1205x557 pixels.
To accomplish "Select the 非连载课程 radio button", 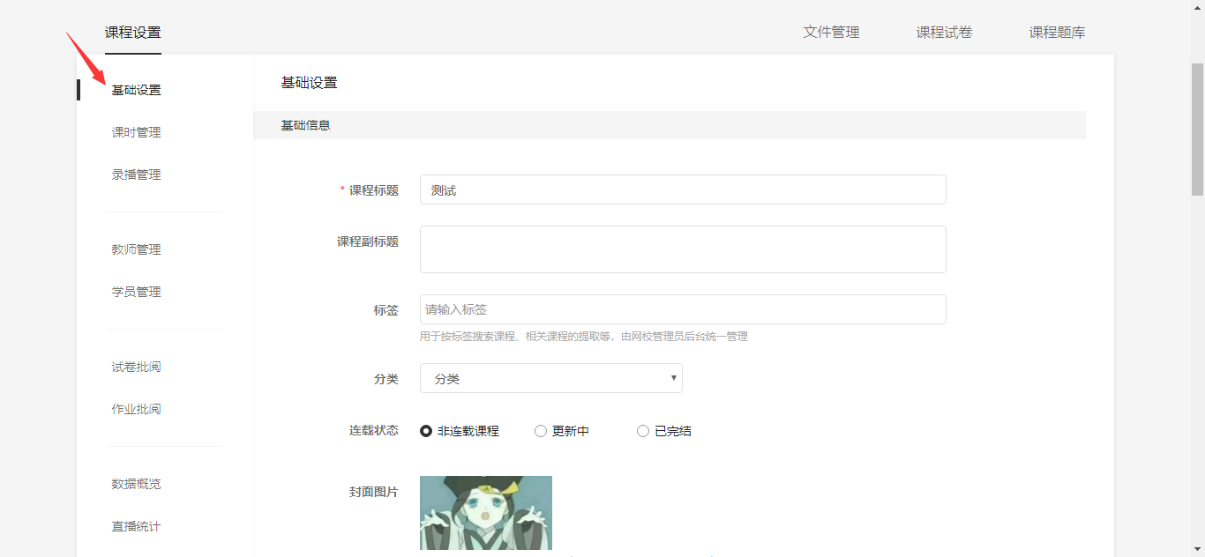I will pos(427,431).
